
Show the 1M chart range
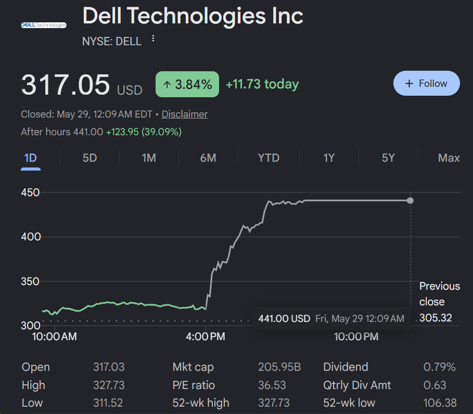click(149, 158)
